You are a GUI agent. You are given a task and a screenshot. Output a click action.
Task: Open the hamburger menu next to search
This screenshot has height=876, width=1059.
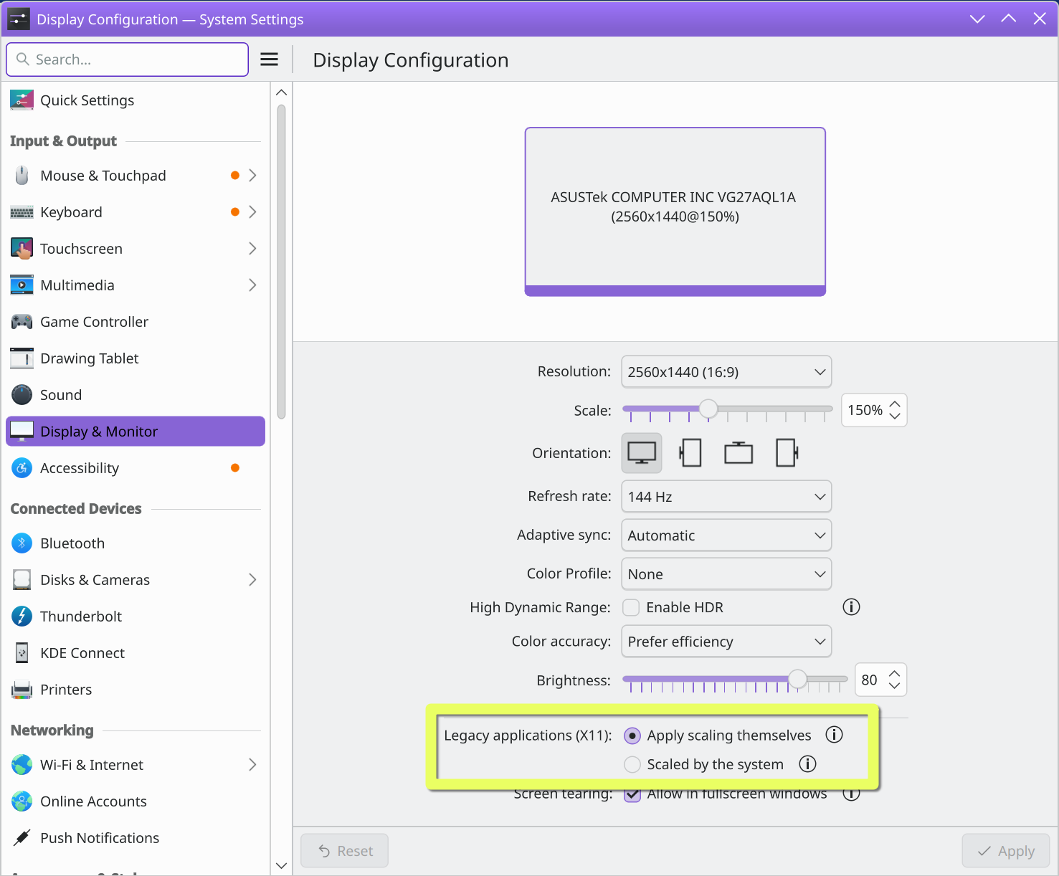click(269, 59)
